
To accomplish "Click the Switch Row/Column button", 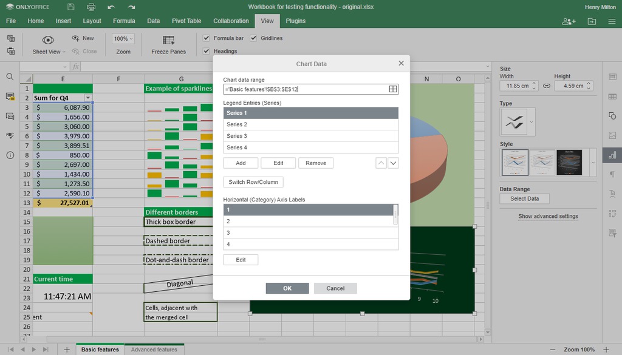I will [253, 182].
